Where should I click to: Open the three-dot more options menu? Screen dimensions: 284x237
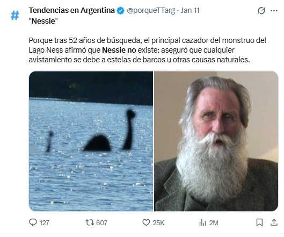click(274, 11)
